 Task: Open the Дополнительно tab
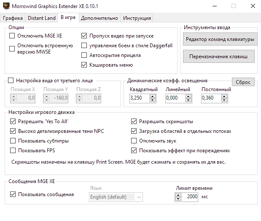tap(100, 18)
